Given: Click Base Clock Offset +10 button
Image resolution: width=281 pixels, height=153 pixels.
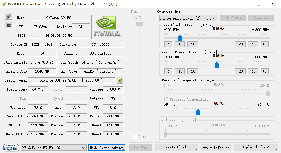Looking at the screenshot, I should click(253, 44).
